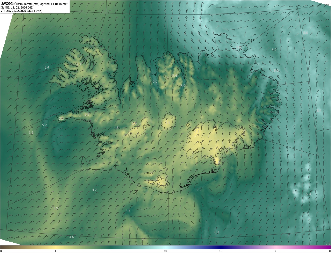Click the 5.5 value on the map
Image resolution: width=331 pixels, height=253 pixels.
(x=199, y=189)
